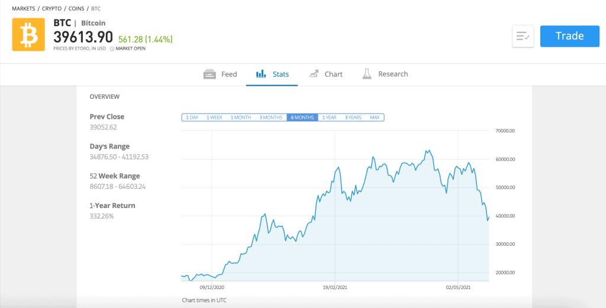Screen dimensions: 606x308
Task: Click the Prev Close label
Action: coord(107,116)
